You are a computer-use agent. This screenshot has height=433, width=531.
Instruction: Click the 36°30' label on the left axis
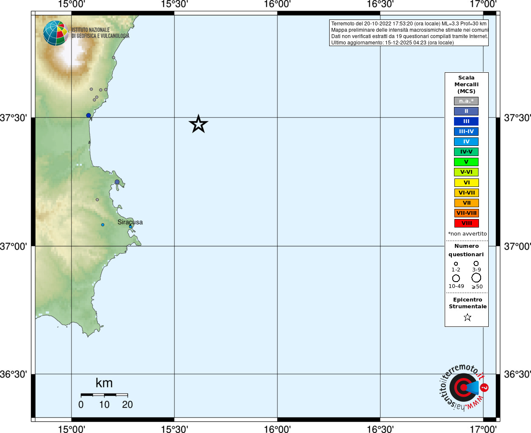(x=13, y=374)
